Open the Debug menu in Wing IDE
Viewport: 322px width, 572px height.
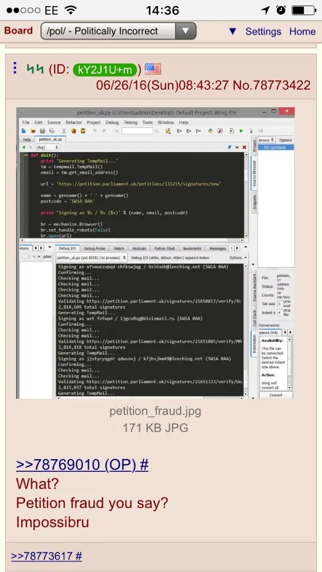point(112,122)
